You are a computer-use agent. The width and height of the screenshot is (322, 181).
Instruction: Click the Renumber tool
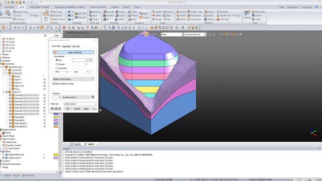(258, 12)
